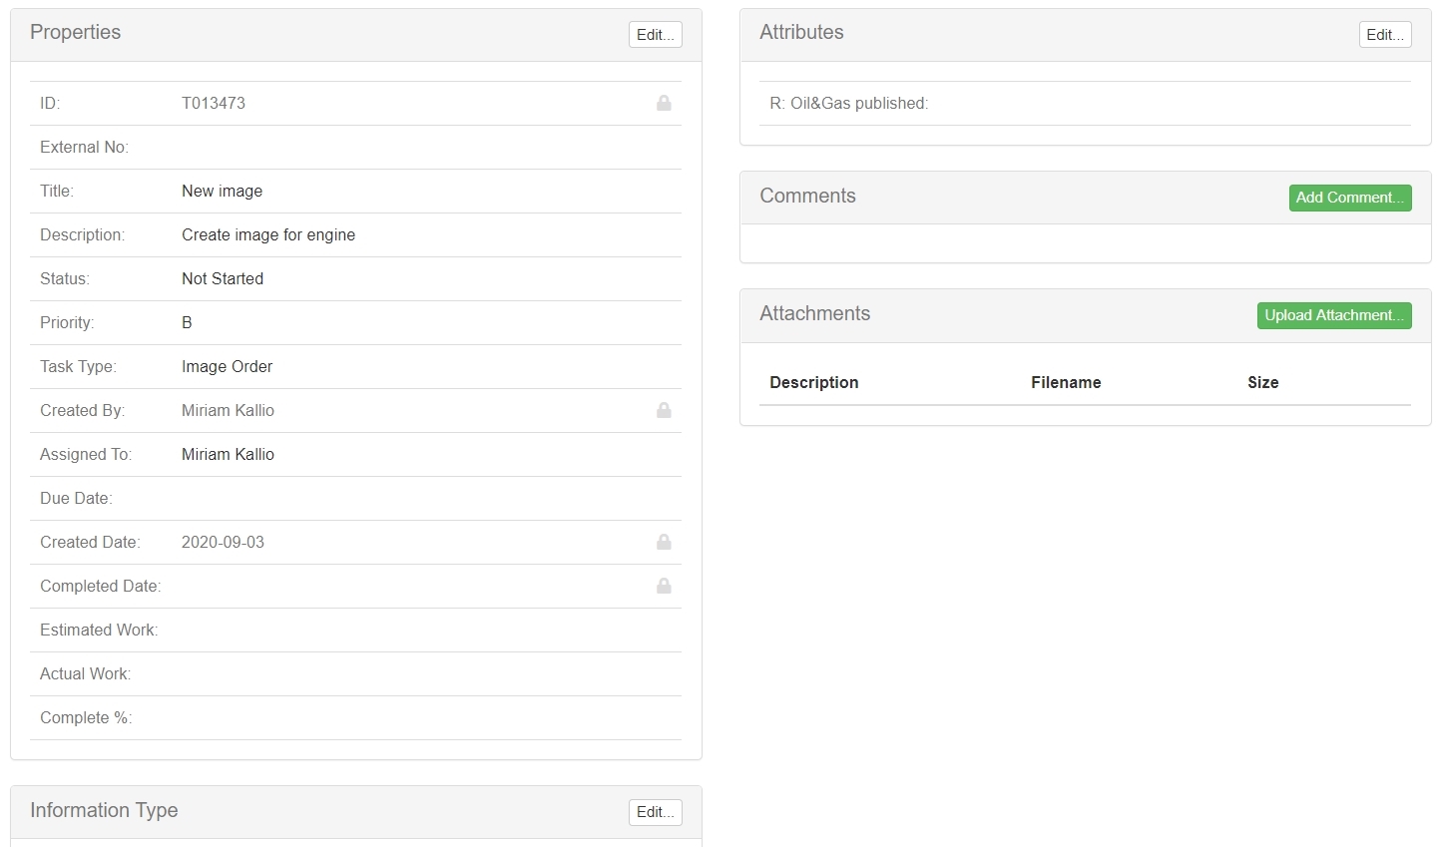Screen dimensions: 1443x847
Task: Click the lock icon in Created By row
Action: coord(664,410)
